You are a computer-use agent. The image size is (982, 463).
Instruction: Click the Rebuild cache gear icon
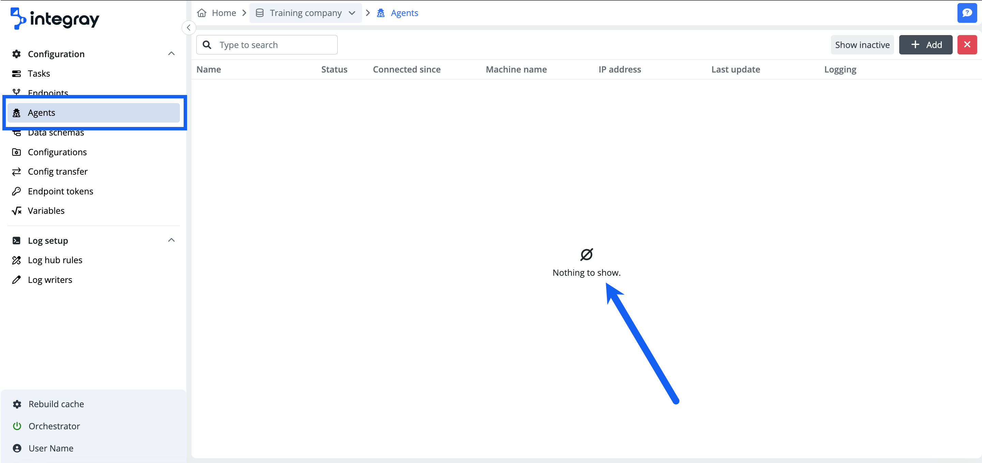pyautogui.click(x=17, y=404)
